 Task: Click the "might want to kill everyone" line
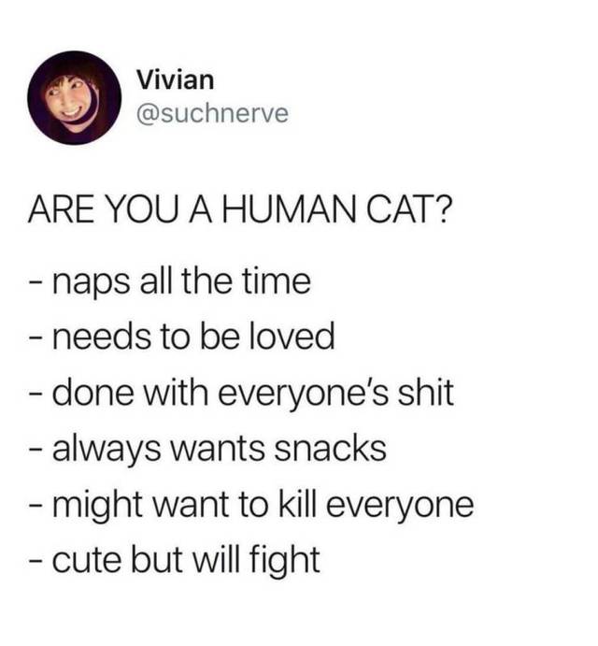(251, 505)
